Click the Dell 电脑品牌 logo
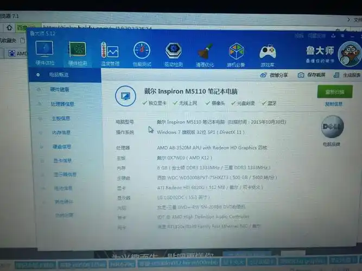Viewport: 362px width, 271px height. pos(332,127)
